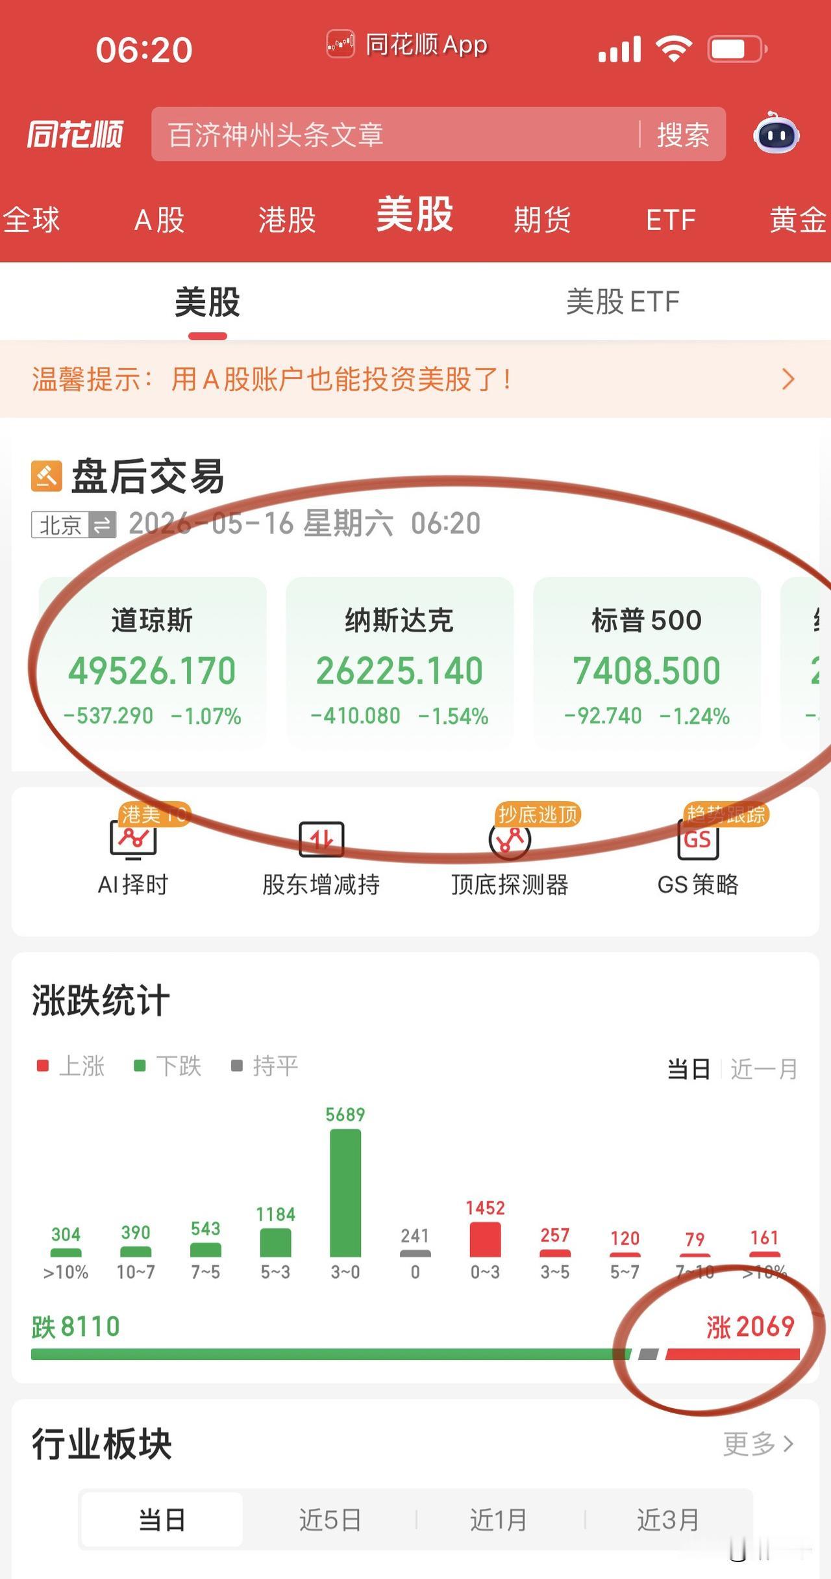Viewport: 831px width, 1579px height.
Task: Tap the 持平 legend label
Action: pos(275,1066)
